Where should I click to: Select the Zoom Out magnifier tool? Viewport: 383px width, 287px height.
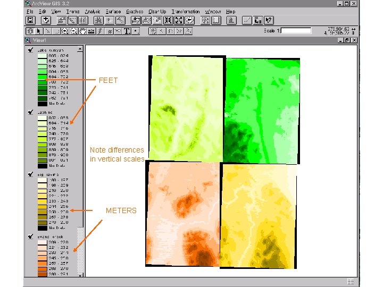tap(73, 31)
